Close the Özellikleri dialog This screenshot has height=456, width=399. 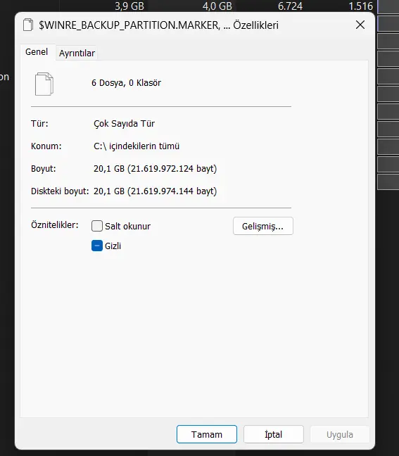pos(360,25)
